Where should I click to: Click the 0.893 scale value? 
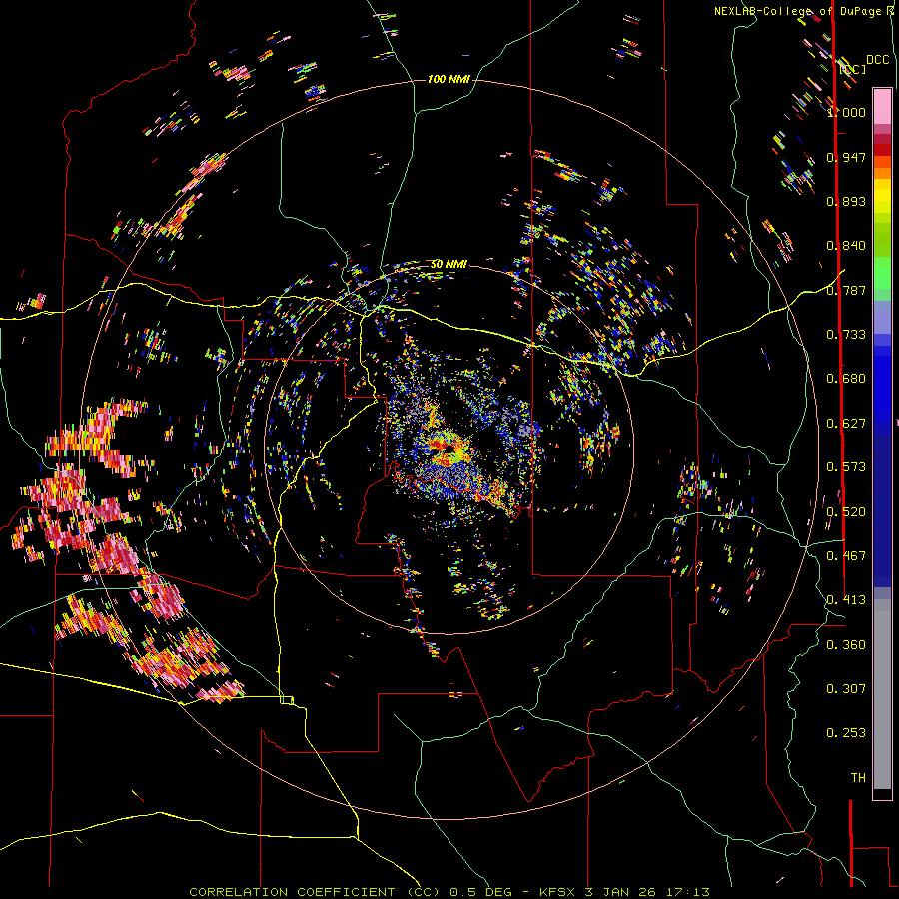coord(846,201)
